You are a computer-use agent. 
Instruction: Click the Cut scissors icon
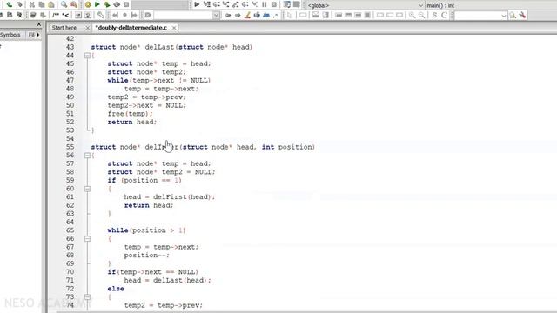click(x=32, y=4)
